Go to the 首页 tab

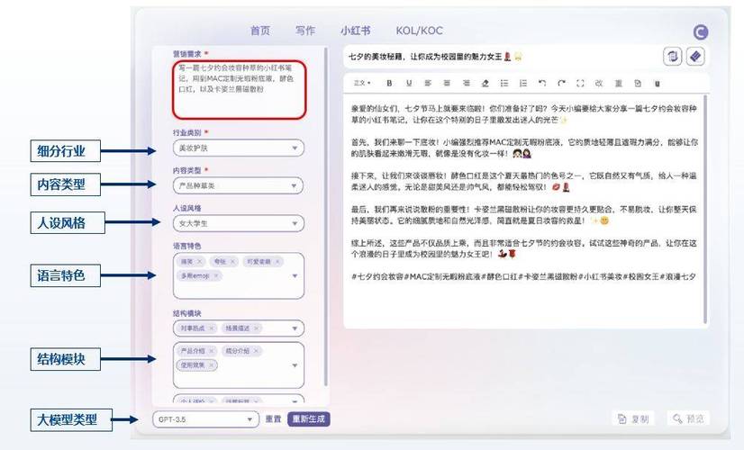coord(260,31)
